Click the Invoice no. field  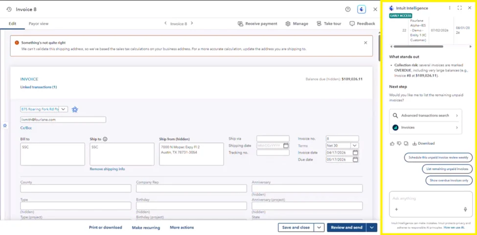click(x=342, y=139)
